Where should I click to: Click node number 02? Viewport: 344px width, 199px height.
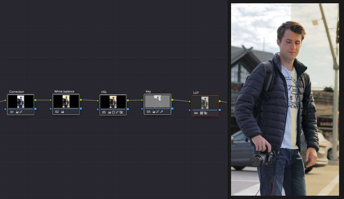pos(57,112)
